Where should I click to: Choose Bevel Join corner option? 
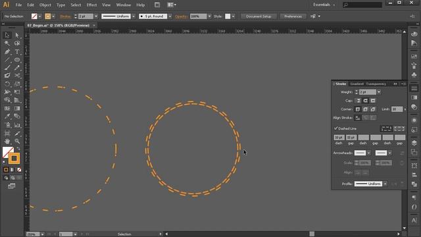pos(373,109)
